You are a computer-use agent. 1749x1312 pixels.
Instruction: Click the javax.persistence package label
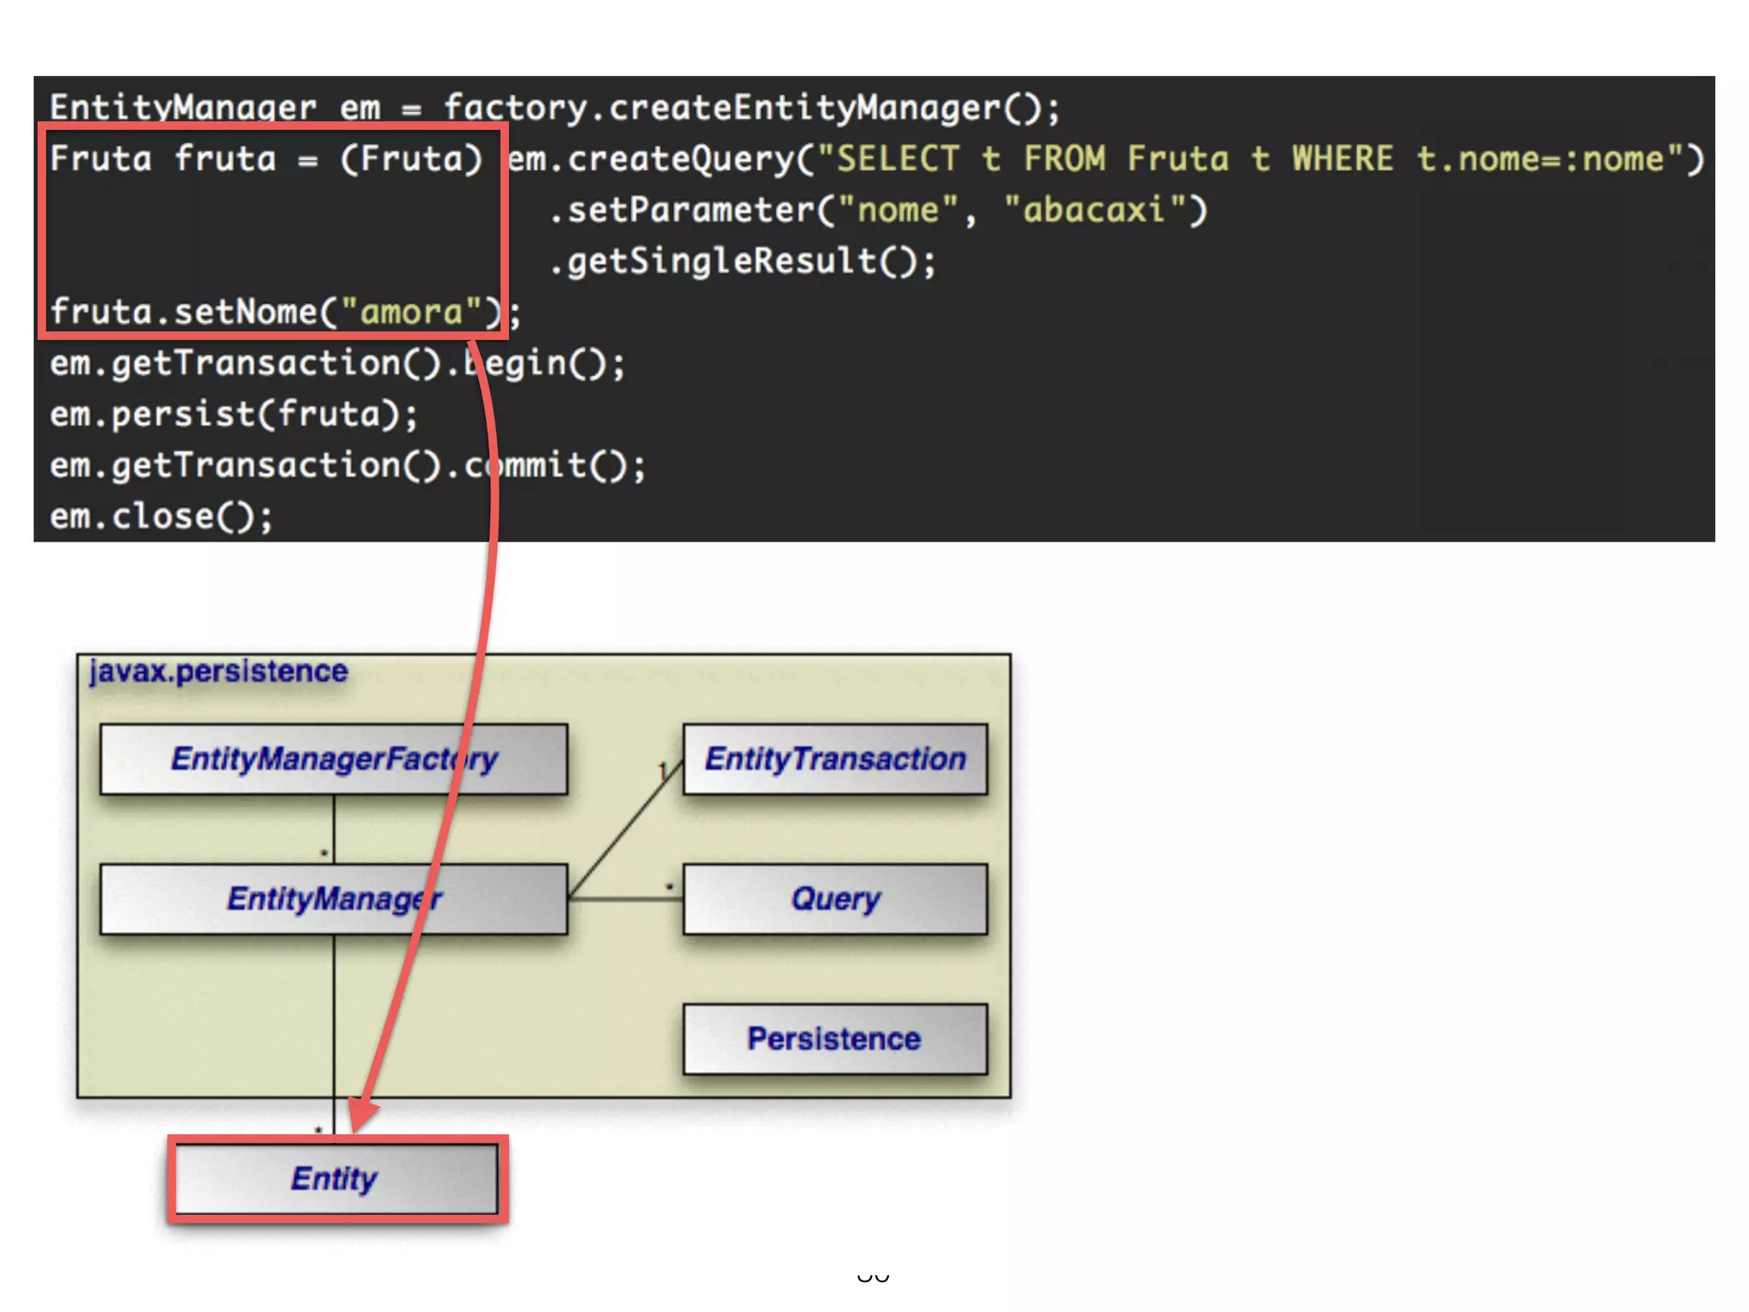tap(219, 671)
